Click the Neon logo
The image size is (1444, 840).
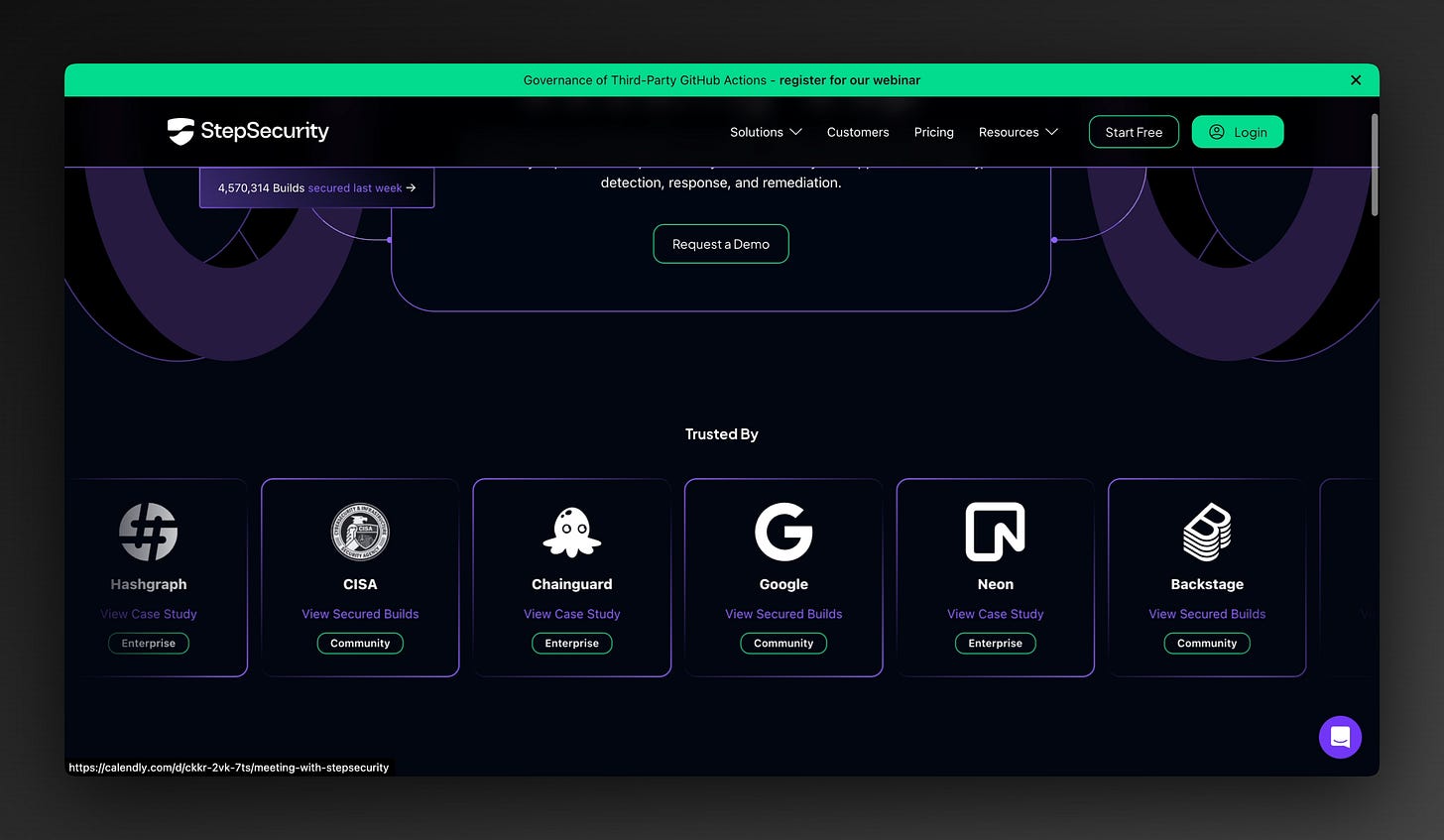(x=996, y=532)
